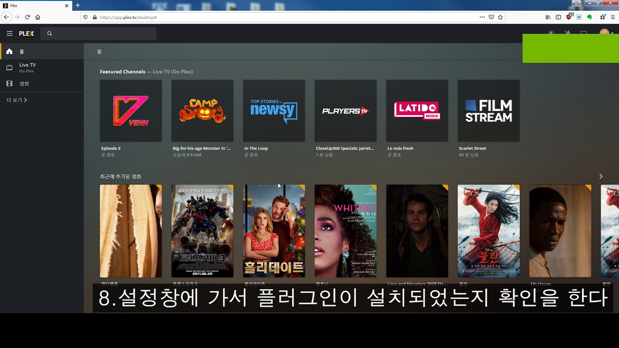Screen dimensions: 619x348
Task: Open the Transformers 3 movie poster
Action: point(203,231)
